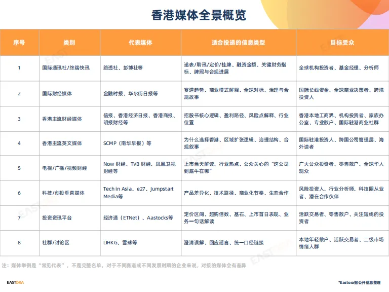Click the 代表媒体 column header
Image resolution: width=389 pixels, height=292 pixels.
coord(140,43)
